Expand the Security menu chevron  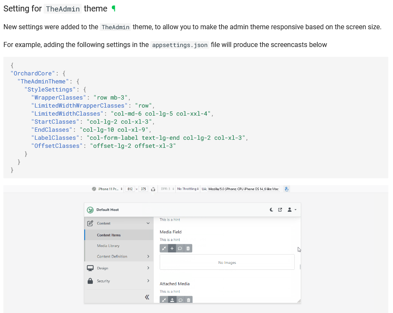coord(148,281)
